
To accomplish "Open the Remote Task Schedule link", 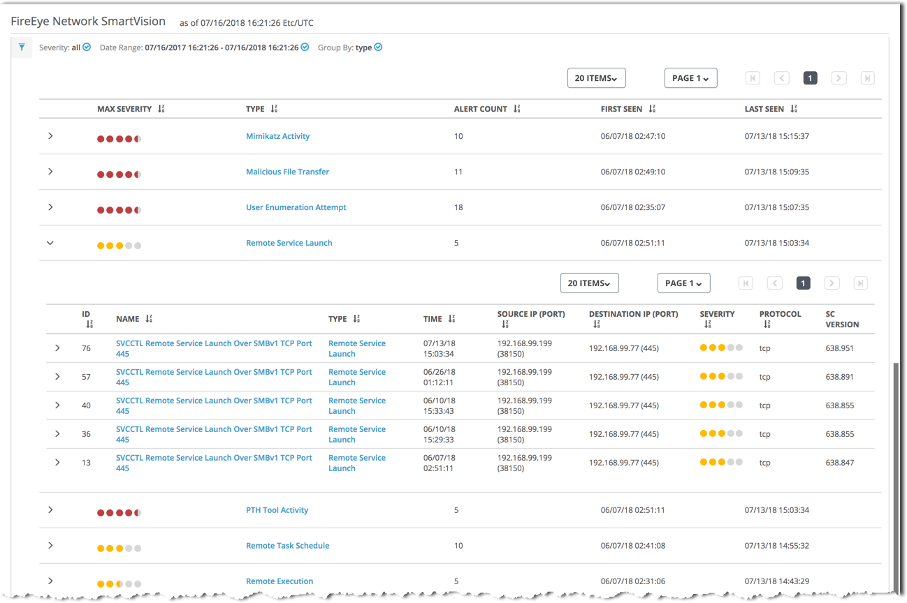I will pos(288,546).
